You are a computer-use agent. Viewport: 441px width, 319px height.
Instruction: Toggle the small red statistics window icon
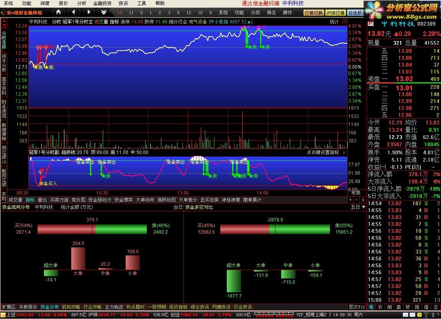[x=344, y=21]
